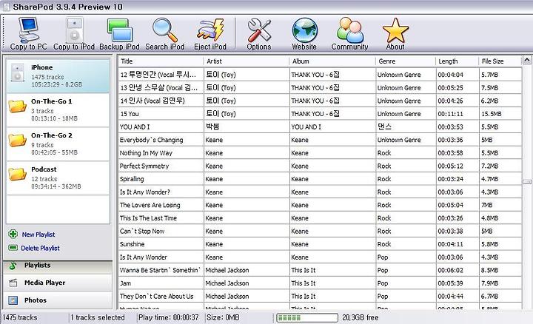Click the New Playlist link
Viewport: 533px width, 324px height.
pos(38,234)
